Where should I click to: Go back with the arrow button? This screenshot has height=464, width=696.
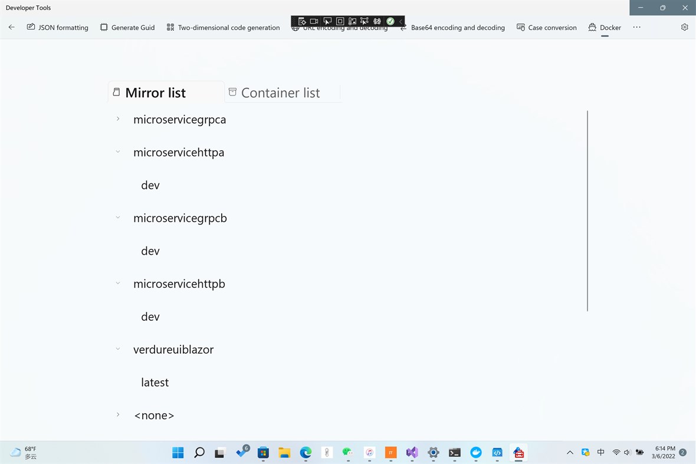[x=12, y=27]
